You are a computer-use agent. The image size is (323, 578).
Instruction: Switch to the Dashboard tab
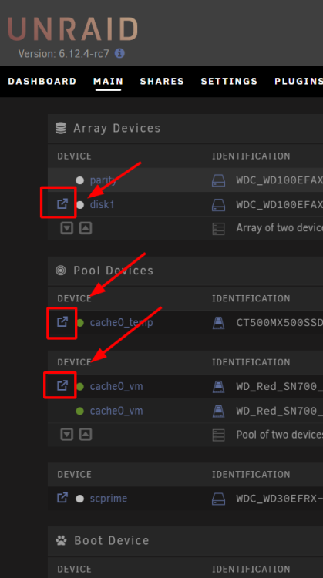[42, 81]
